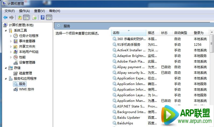Open Help via the question mark icon

pyautogui.click(x=42, y=17)
